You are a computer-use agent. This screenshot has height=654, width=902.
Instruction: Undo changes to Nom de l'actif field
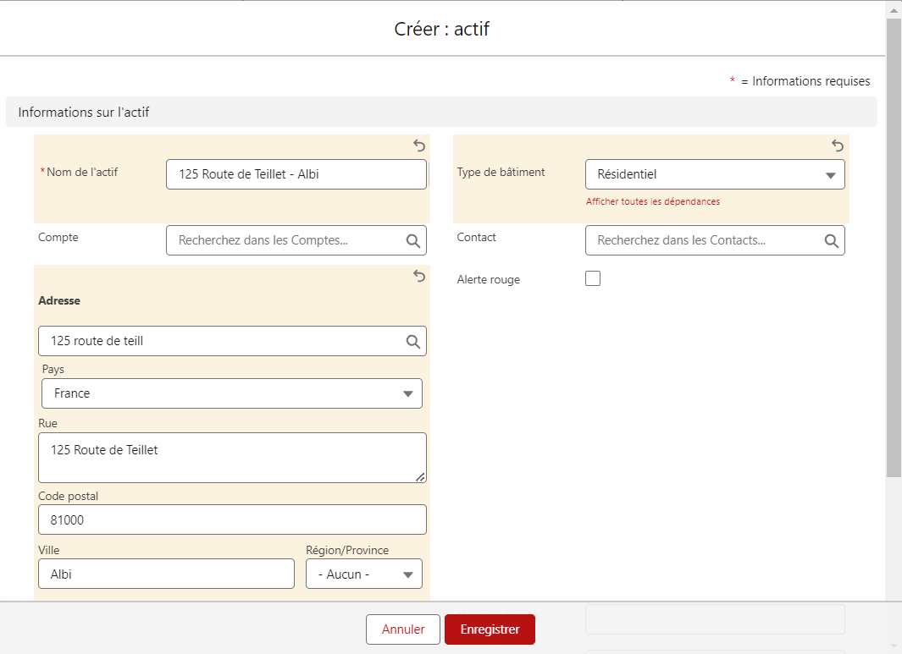419,146
